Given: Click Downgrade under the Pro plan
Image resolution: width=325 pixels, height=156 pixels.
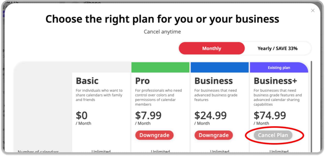Looking at the screenshot, I should click(x=154, y=135).
